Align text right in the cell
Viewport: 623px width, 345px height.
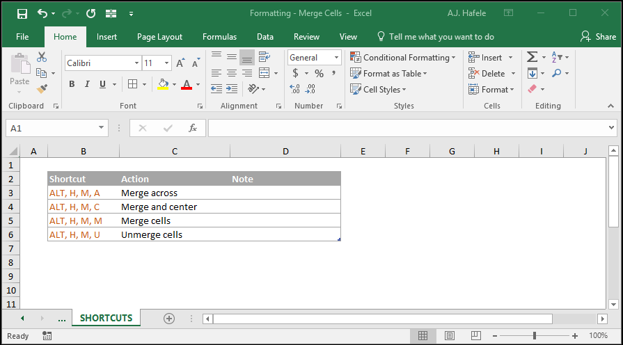click(247, 73)
